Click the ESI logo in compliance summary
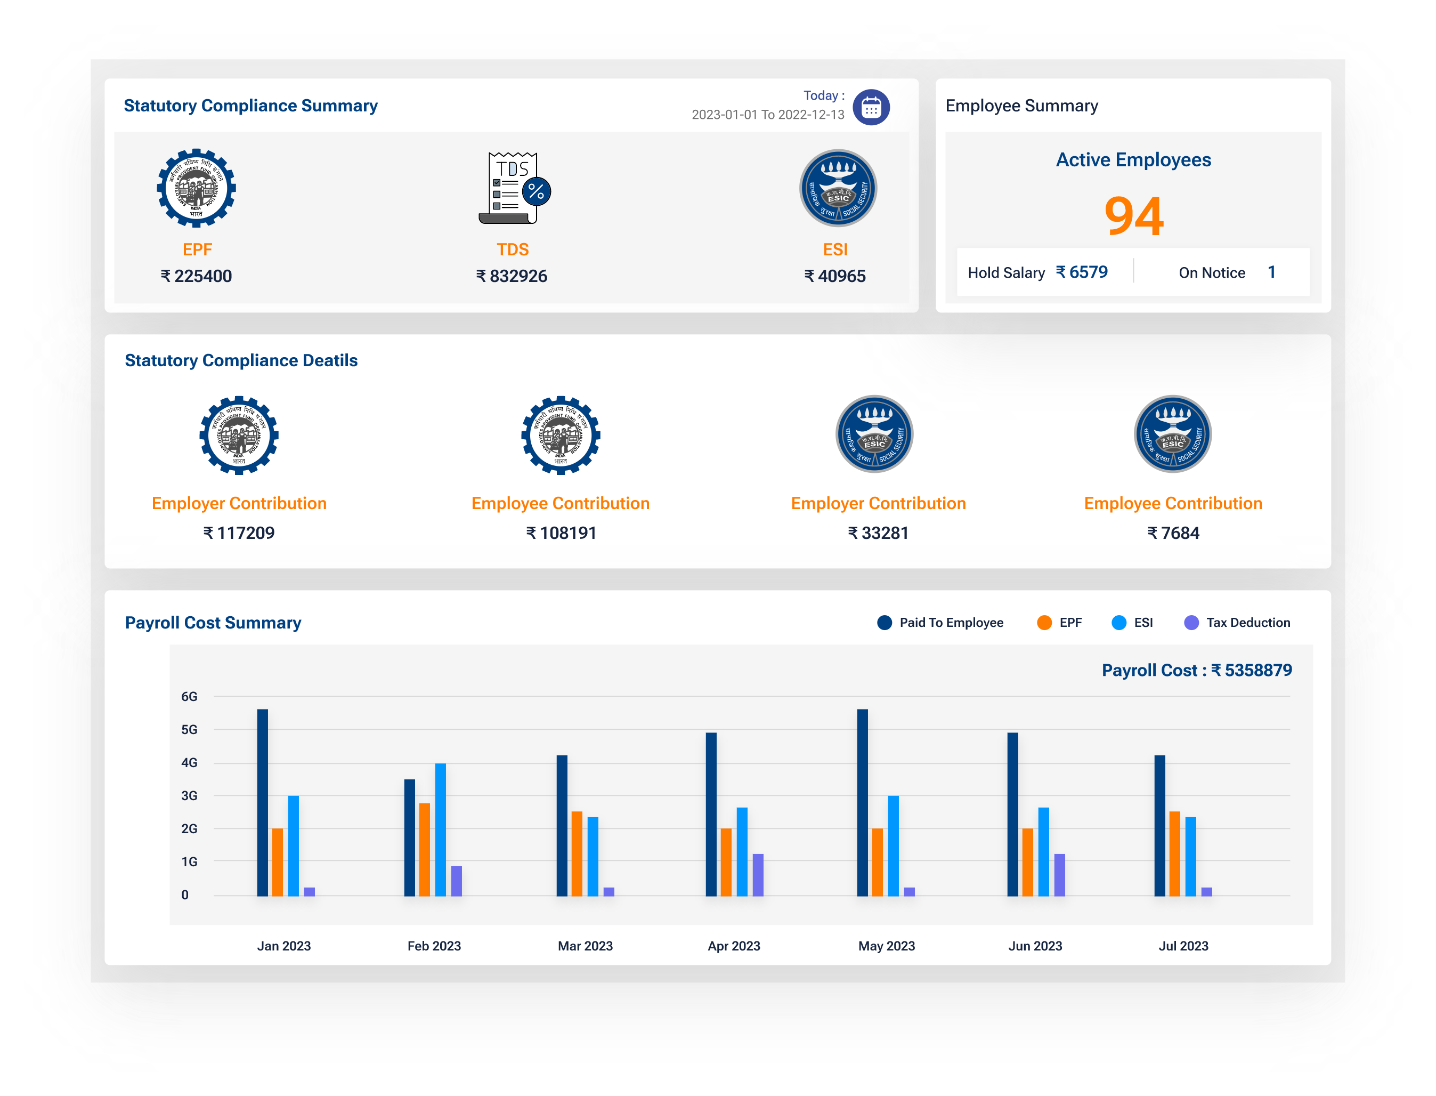This screenshot has width=1436, height=1096. [837, 188]
